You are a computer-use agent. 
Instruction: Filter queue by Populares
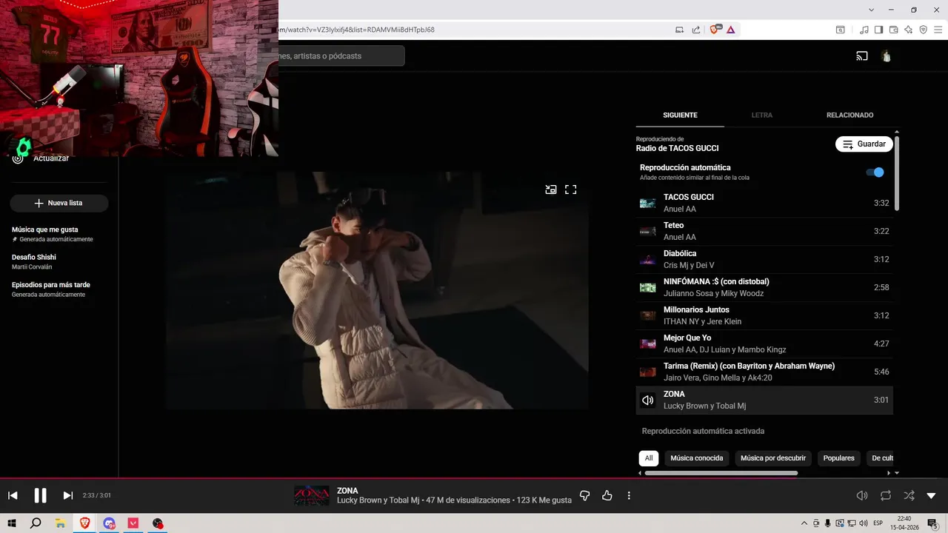[839, 458]
